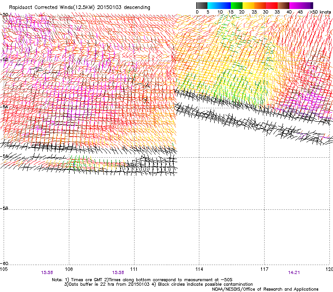333x292 pixels.
Task: Click the cyan segment of the wind speed scale
Action: [x=213, y=5]
